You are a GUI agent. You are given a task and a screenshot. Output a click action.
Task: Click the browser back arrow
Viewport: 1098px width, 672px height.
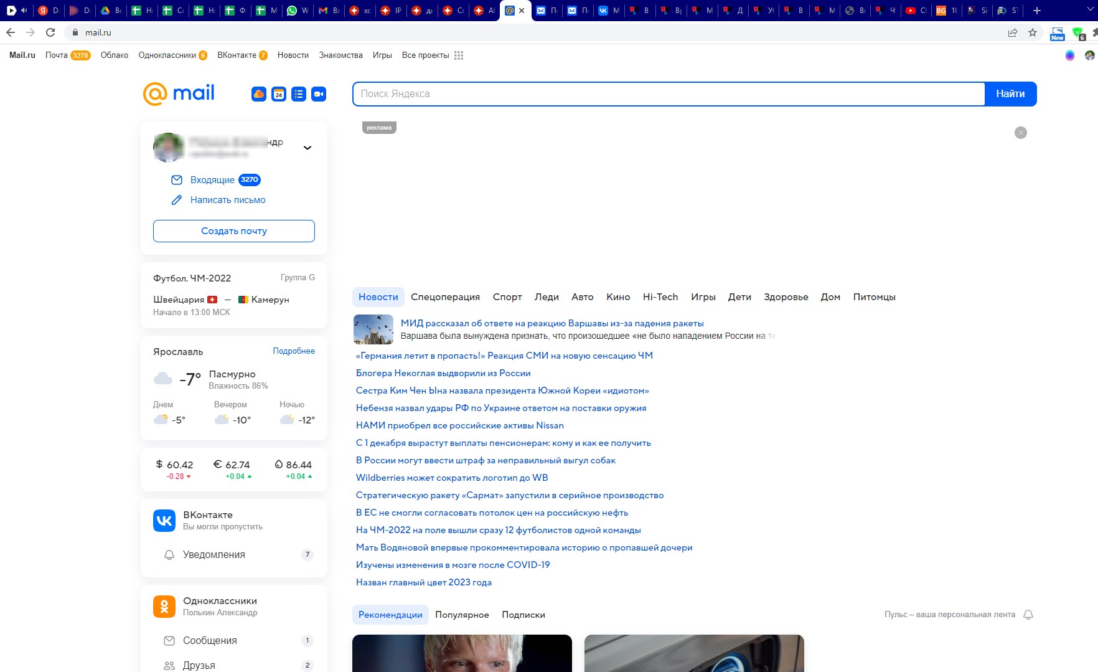click(x=11, y=32)
